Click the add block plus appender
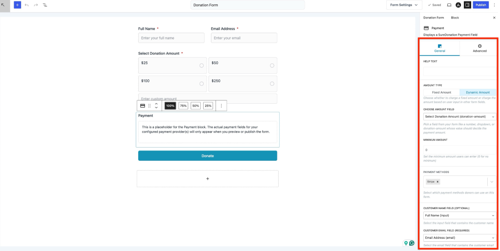500x251 pixels. [208, 179]
